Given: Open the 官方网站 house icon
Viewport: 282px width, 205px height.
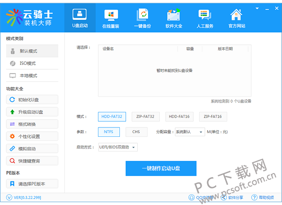Looking at the screenshot, I should pyautogui.click(x=236, y=15).
